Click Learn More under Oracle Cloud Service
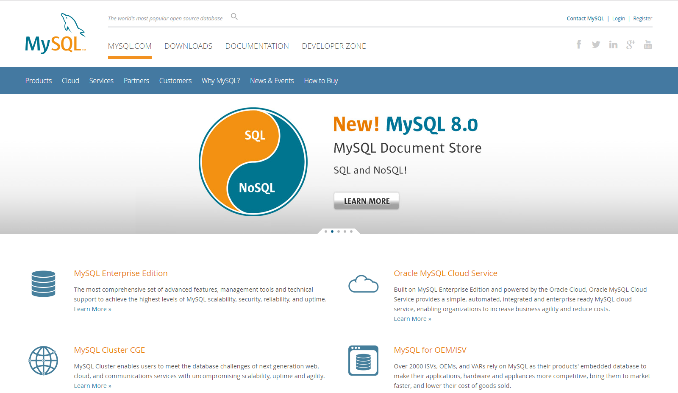Image resolution: width=678 pixels, height=393 pixels. click(x=412, y=319)
